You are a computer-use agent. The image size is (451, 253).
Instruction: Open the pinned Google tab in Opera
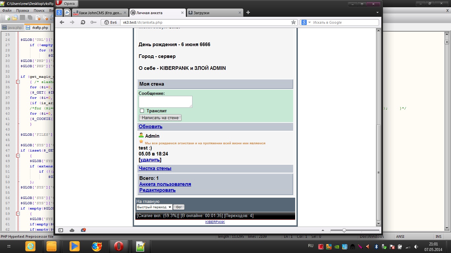(59, 13)
